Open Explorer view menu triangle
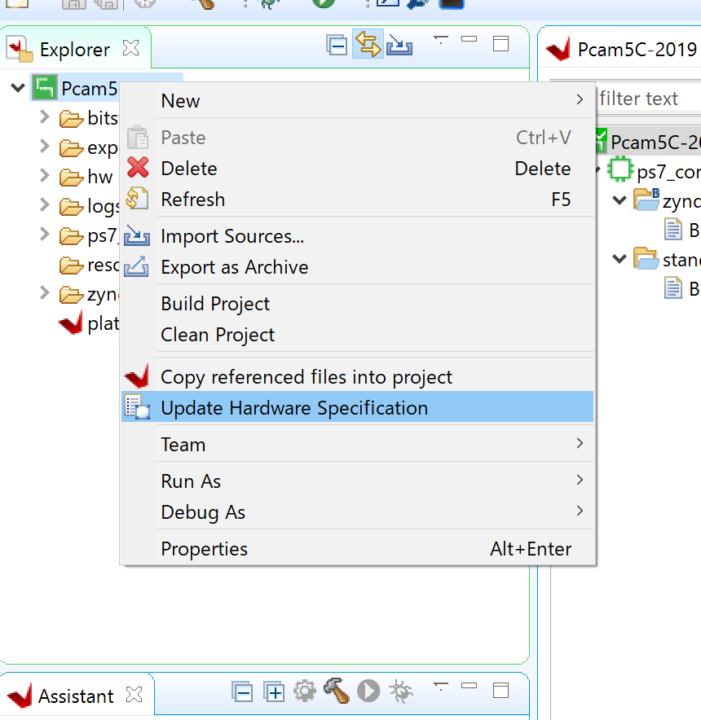The width and height of the screenshot is (701, 720). pyautogui.click(x=441, y=40)
